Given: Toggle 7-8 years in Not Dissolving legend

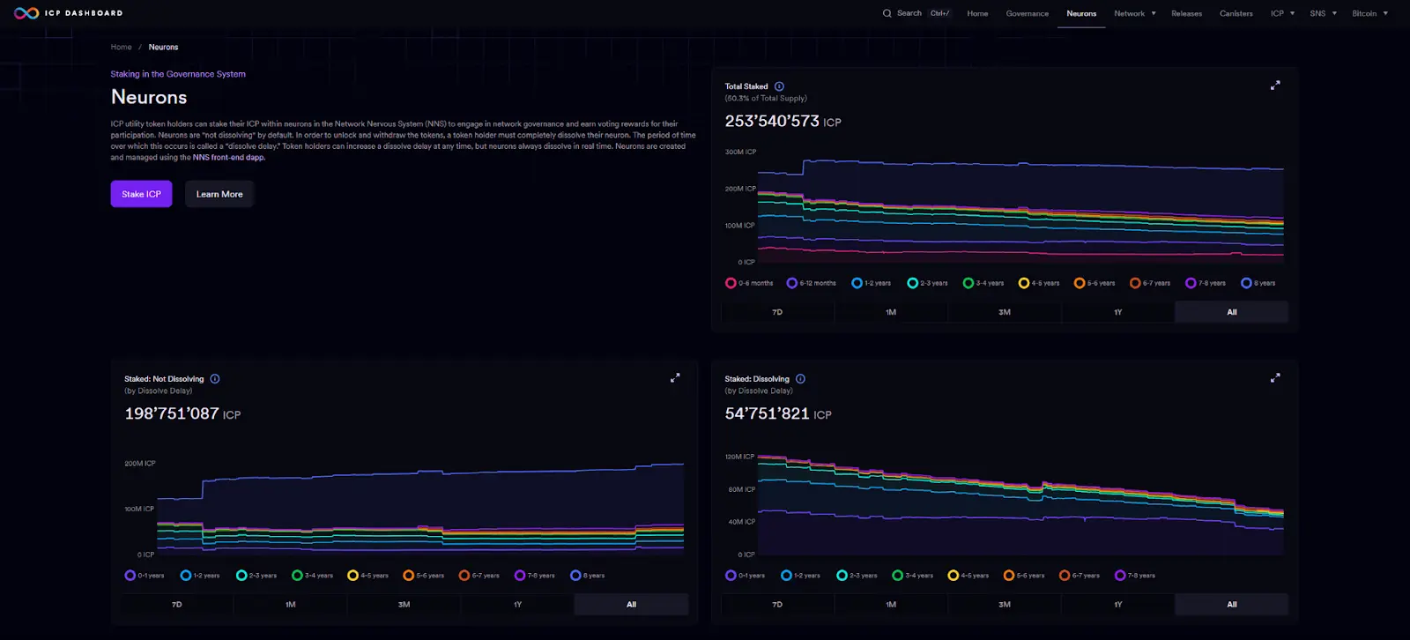Looking at the screenshot, I should 534,576.
